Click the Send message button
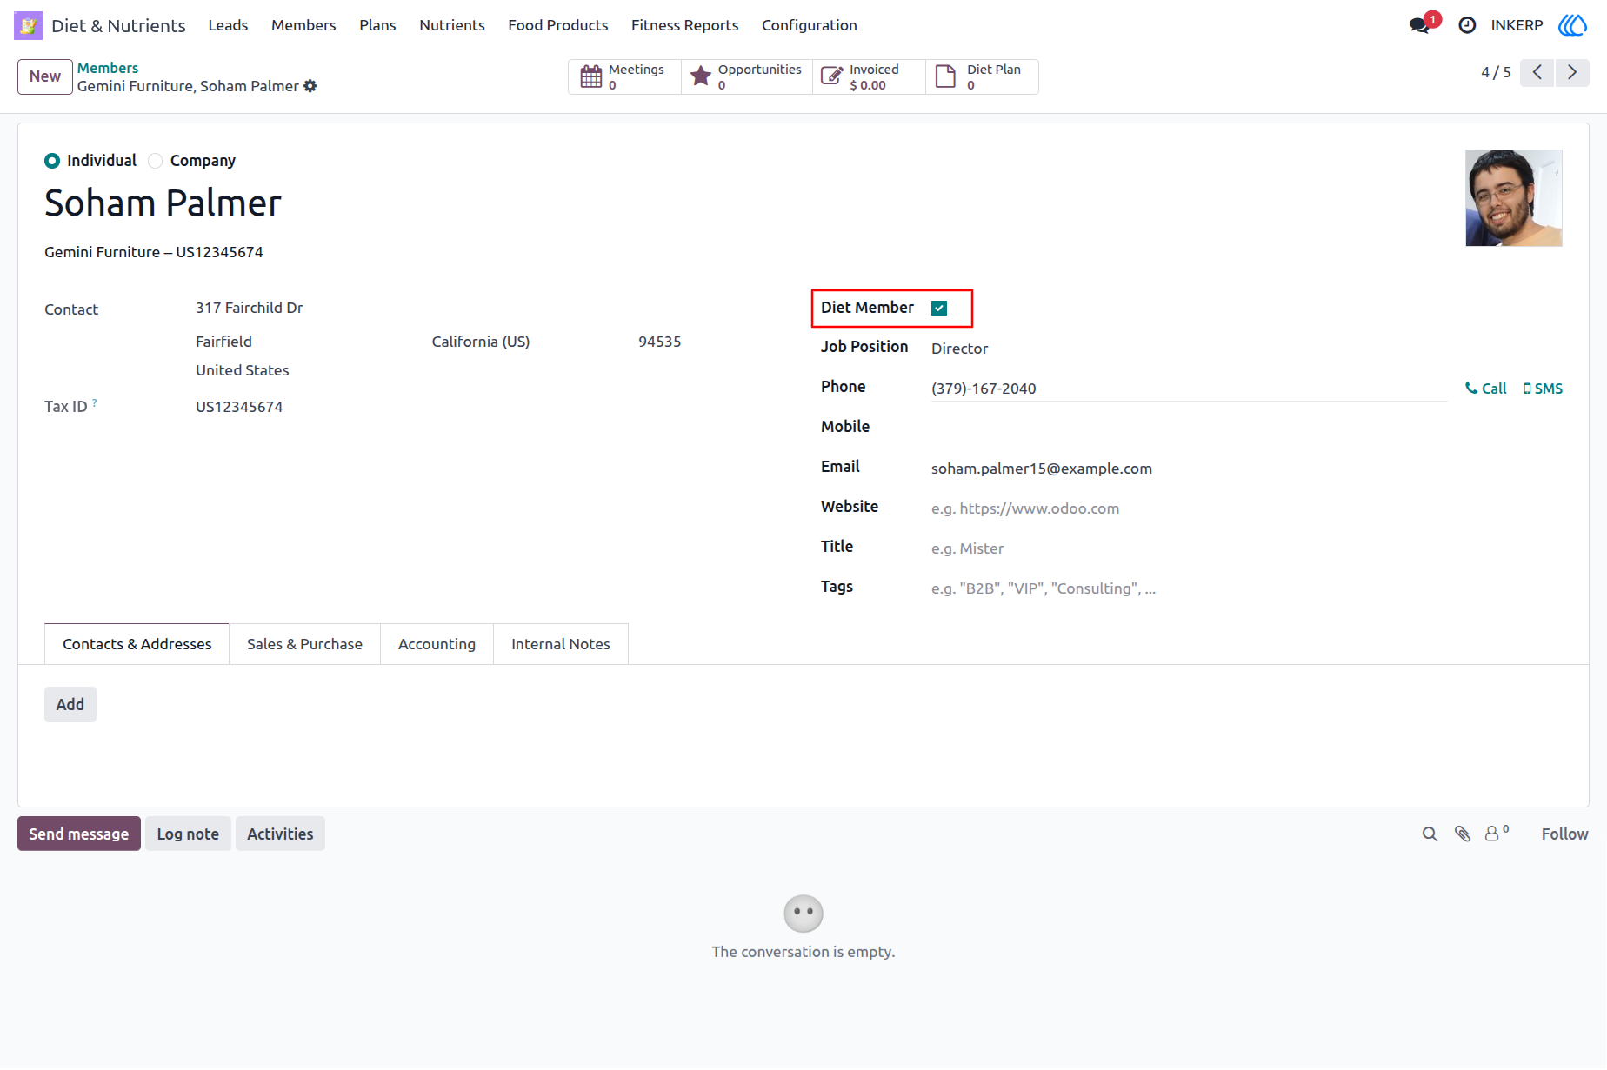 point(79,834)
